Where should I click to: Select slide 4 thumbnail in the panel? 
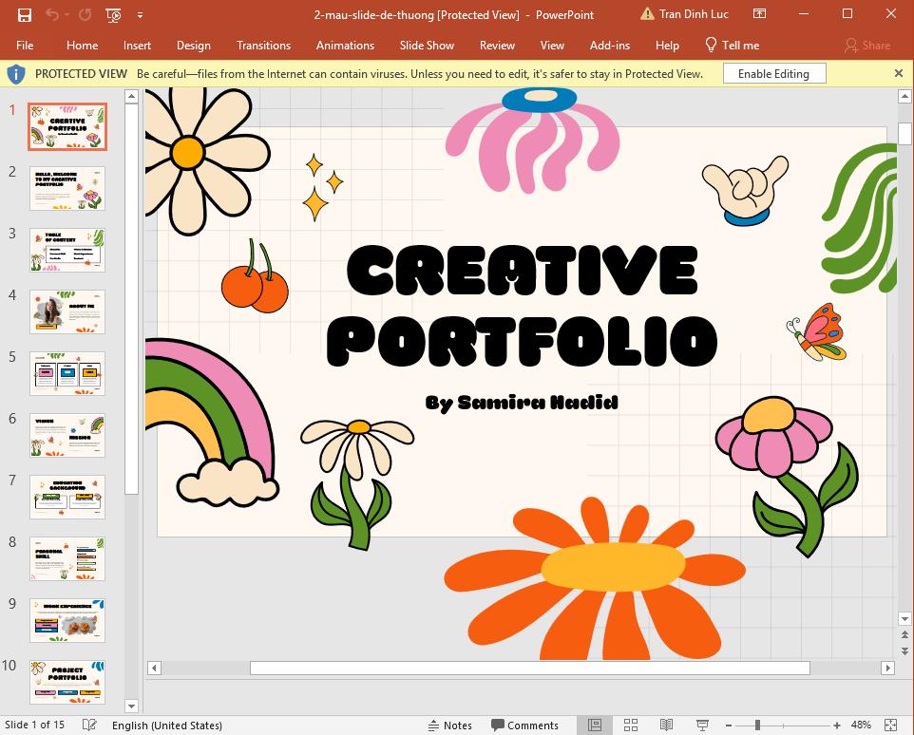(x=67, y=311)
